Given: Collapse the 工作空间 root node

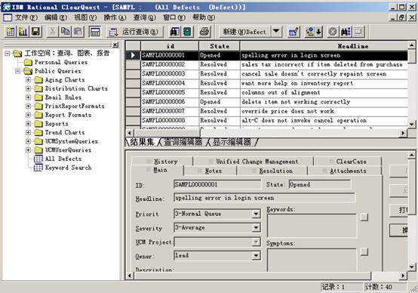Looking at the screenshot, I should 8,54.
